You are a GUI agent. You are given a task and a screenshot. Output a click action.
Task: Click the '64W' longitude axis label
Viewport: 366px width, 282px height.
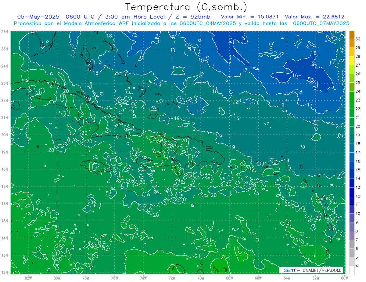(287, 278)
